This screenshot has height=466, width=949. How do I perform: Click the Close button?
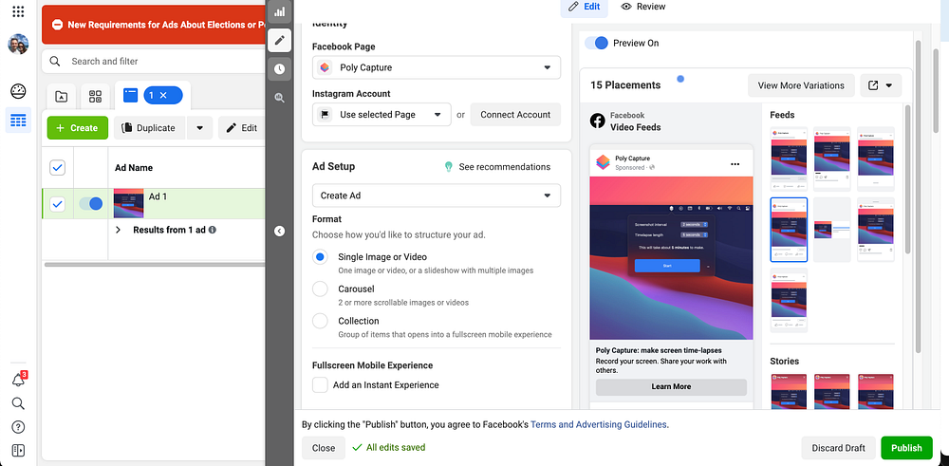[324, 448]
